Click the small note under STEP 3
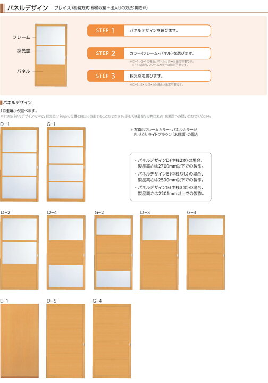 (156, 84)
